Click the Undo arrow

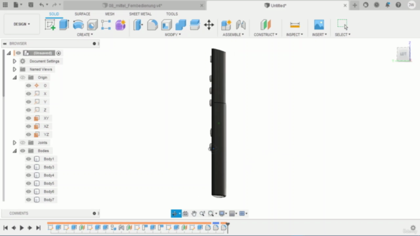coord(41,5)
